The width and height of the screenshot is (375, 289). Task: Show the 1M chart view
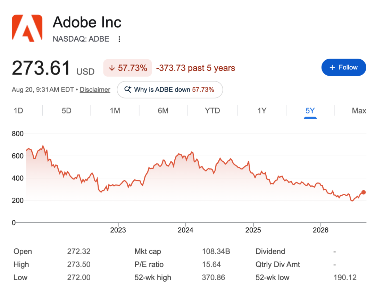tap(115, 111)
